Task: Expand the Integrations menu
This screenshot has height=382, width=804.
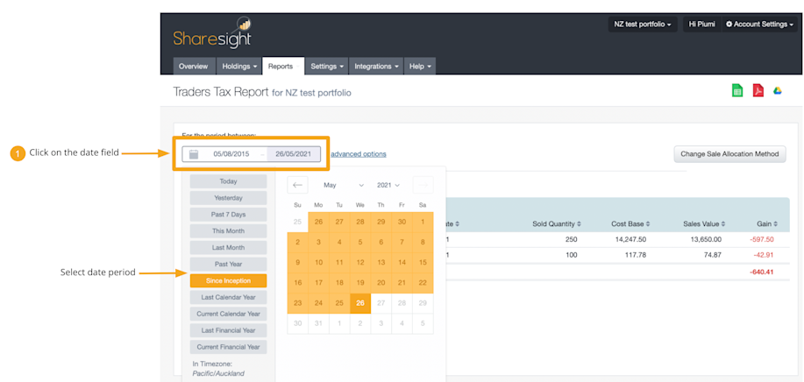Action: click(x=376, y=66)
